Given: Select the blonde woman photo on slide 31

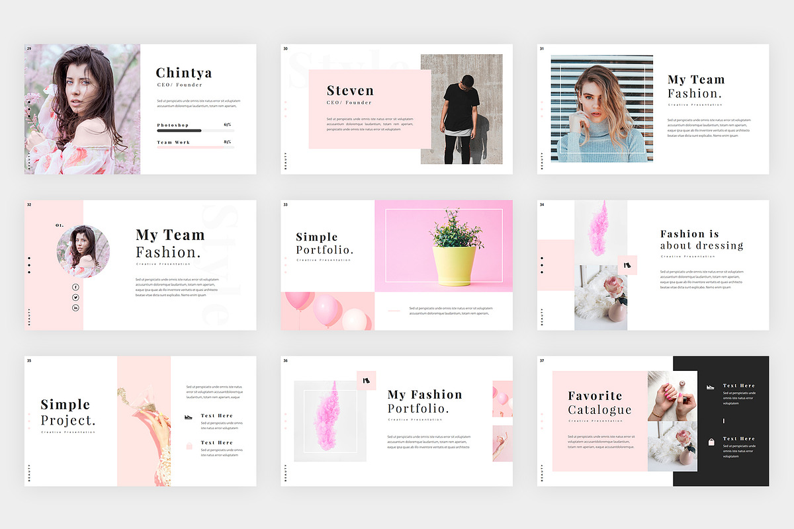Looking at the screenshot, I should click(x=601, y=108).
